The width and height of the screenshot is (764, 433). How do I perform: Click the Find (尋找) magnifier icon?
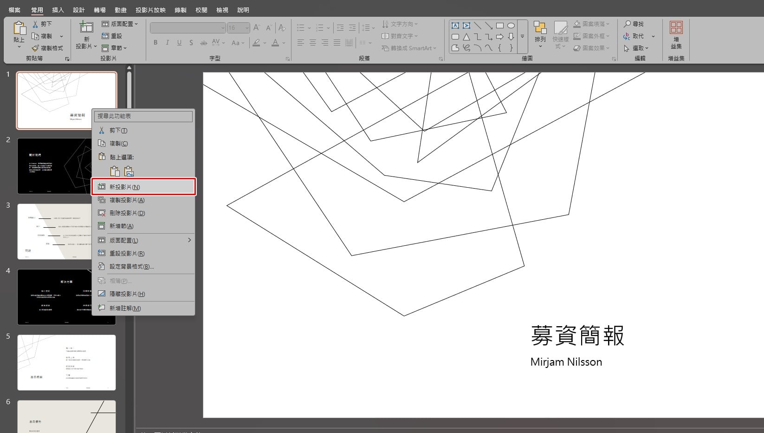point(628,24)
